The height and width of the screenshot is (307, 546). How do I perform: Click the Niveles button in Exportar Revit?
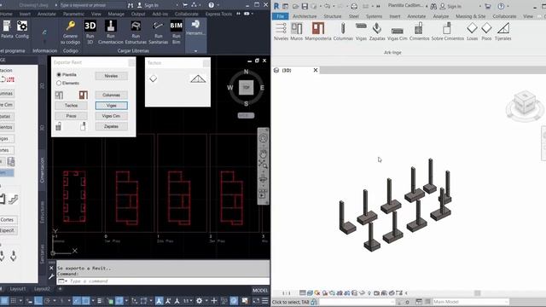[112, 76]
